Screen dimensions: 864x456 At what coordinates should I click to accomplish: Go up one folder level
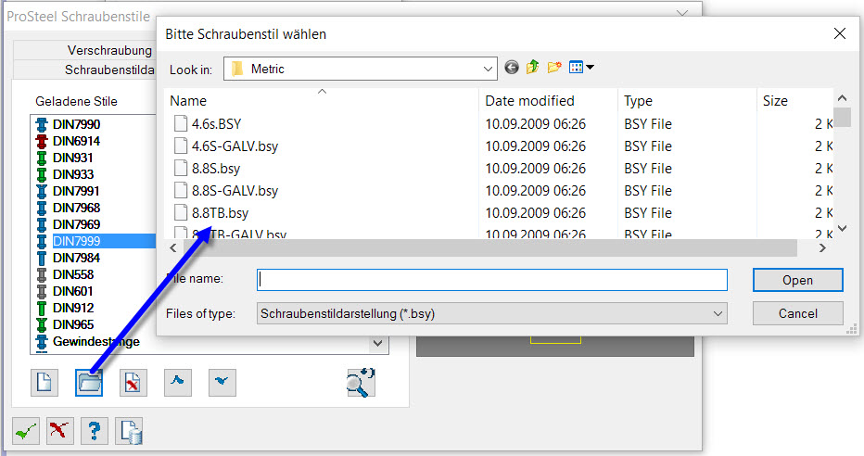click(532, 67)
